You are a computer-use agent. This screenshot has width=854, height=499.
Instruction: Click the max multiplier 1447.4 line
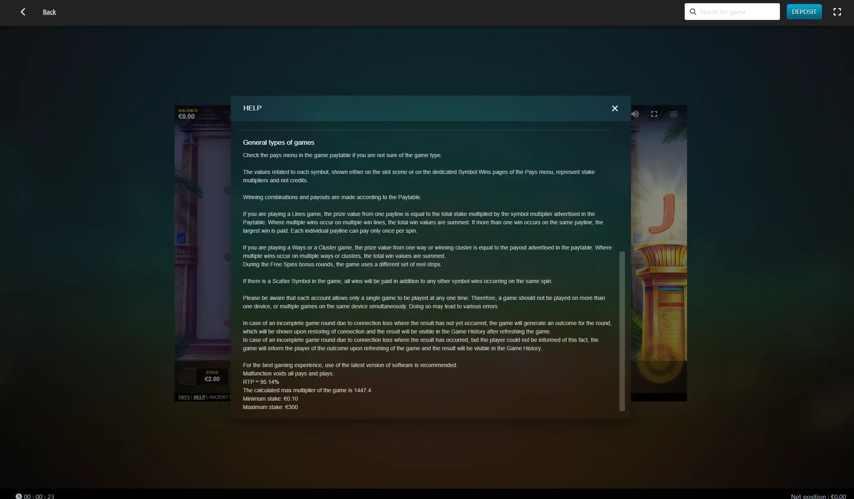pyautogui.click(x=307, y=390)
